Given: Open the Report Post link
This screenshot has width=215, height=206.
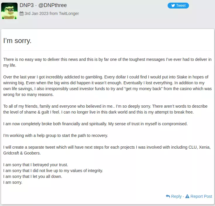Looking at the screenshot, I should [201, 196].
